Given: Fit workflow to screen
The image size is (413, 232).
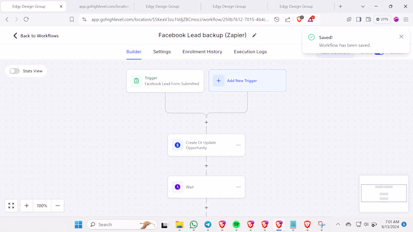Looking at the screenshot, I should click(x=11, y=206).
